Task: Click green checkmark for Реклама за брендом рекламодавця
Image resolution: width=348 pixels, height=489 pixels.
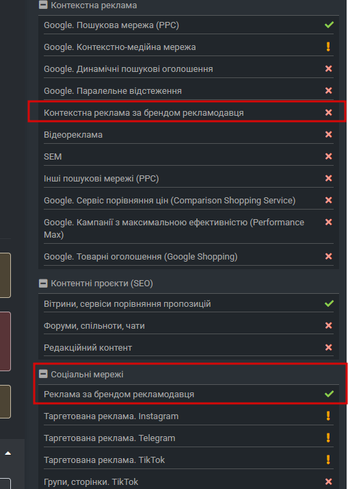Action: tap(329, 394)
